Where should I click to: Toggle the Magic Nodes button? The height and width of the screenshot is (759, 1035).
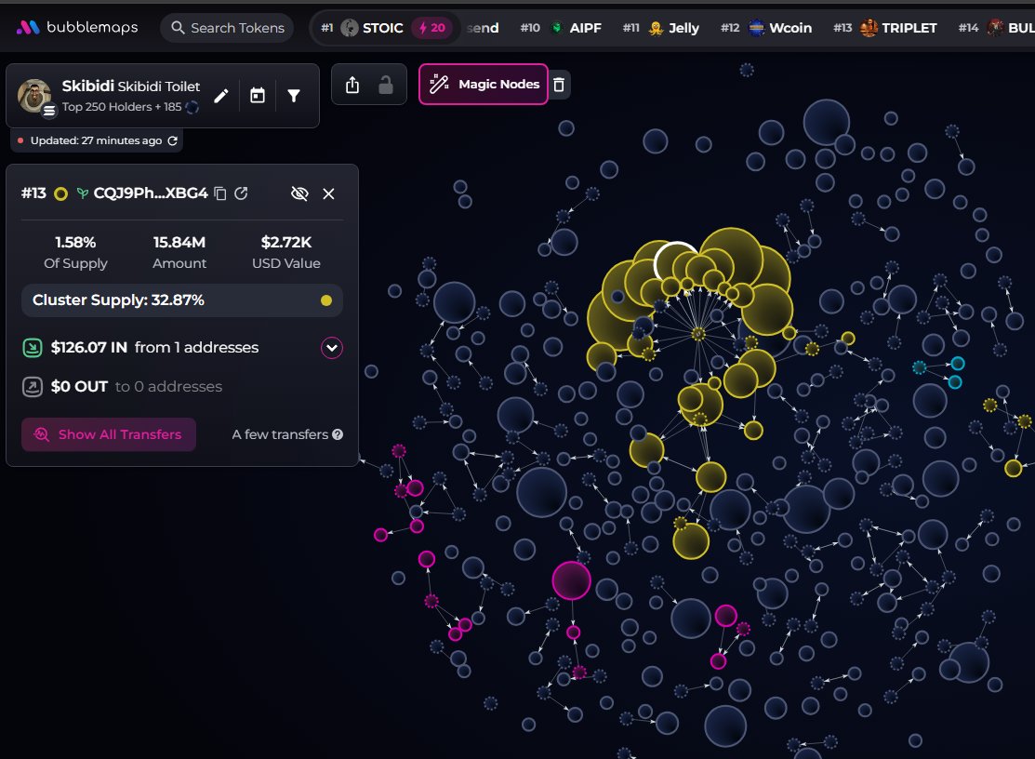(x=484, y=85)
